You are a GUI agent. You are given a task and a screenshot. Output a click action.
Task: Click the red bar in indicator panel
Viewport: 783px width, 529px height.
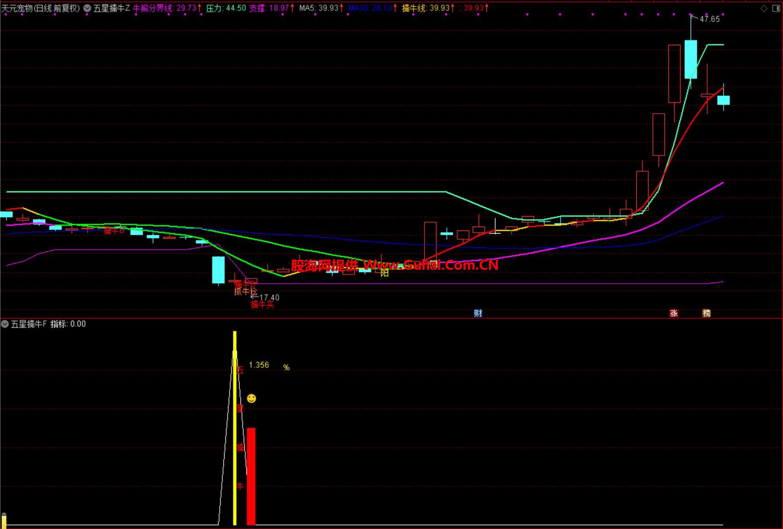pos(251,476)
